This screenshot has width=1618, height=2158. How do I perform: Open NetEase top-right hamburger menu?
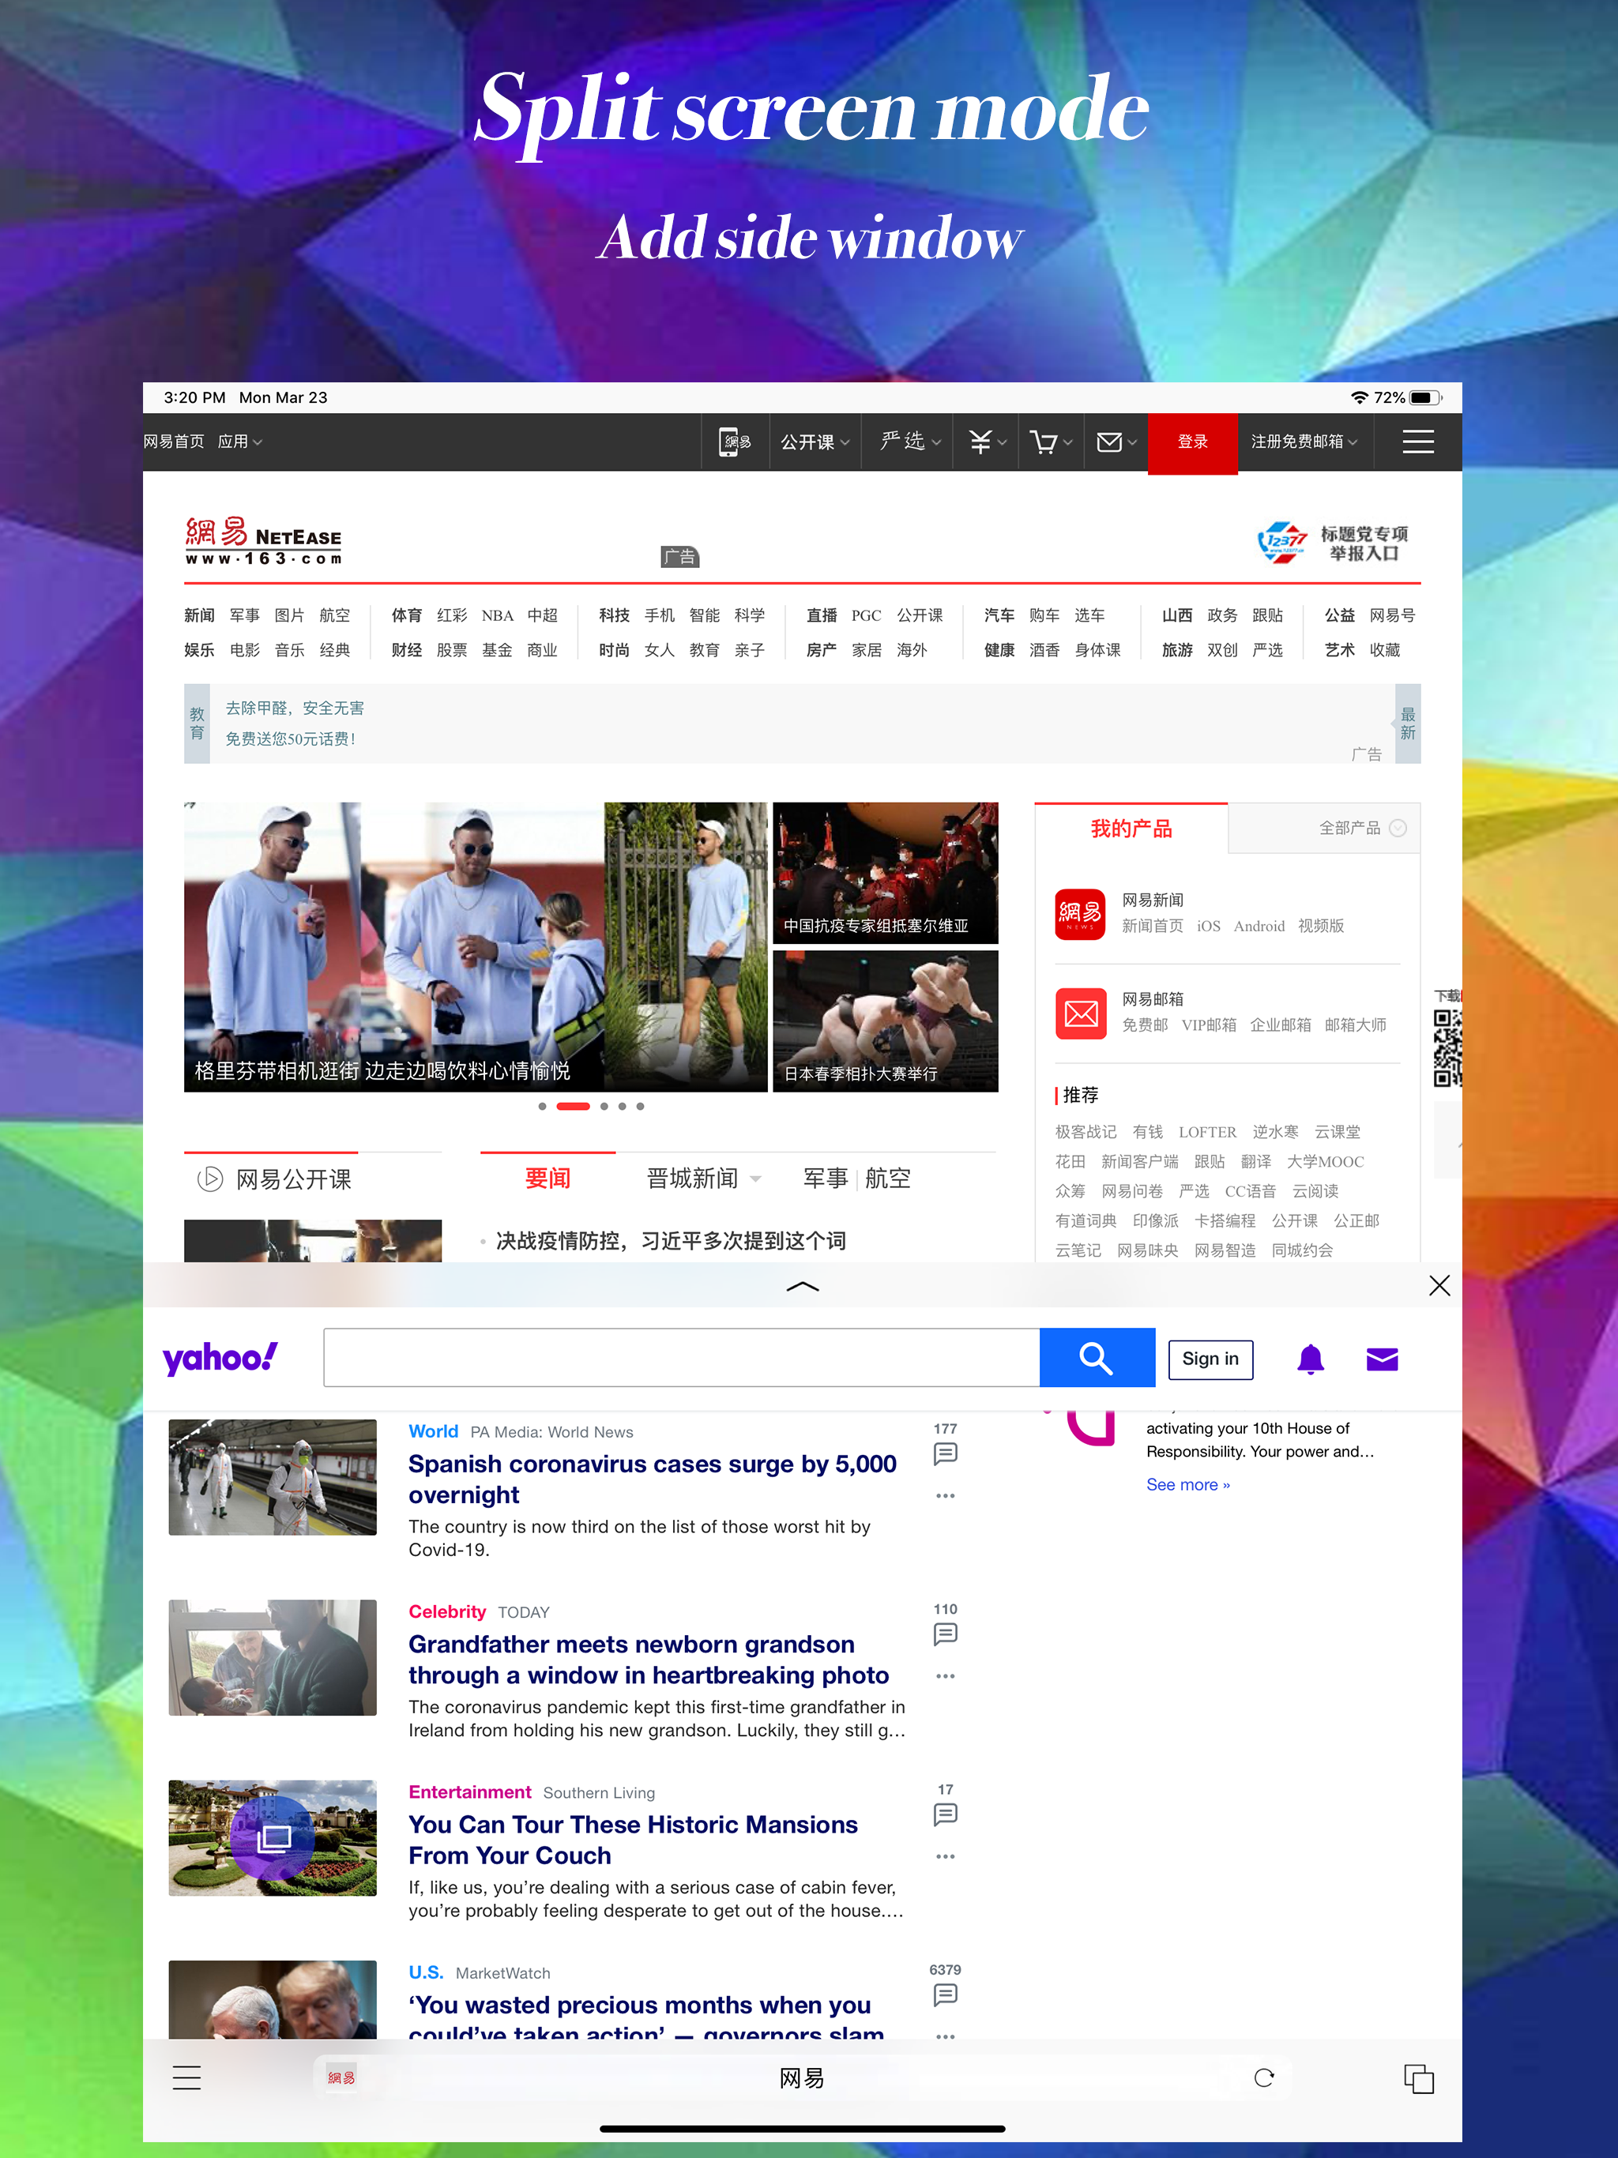pyautogui.click(x=1417, y=442)
